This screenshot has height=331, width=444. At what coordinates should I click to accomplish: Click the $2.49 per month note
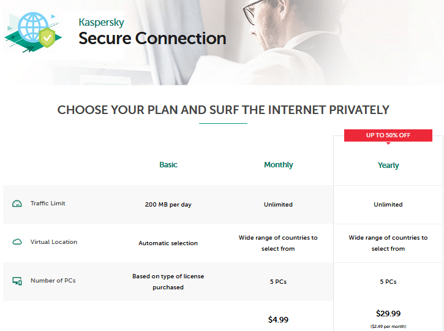(x=388, y=327)
